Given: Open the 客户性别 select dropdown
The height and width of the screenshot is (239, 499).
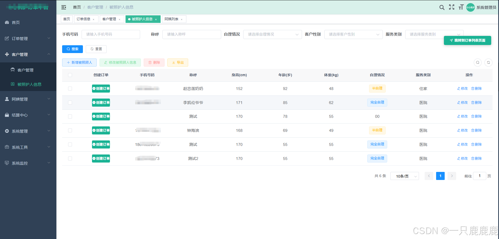Looking at the screenshot, I should (353, 34).
